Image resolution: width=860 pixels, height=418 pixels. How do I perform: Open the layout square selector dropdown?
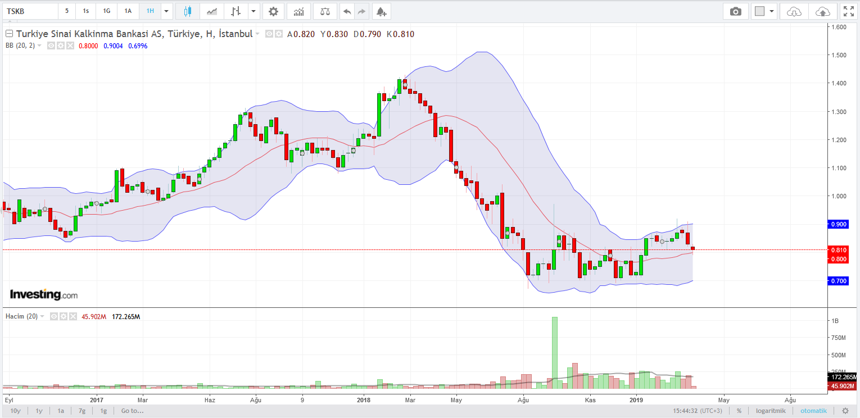click(x=764, y=11)
